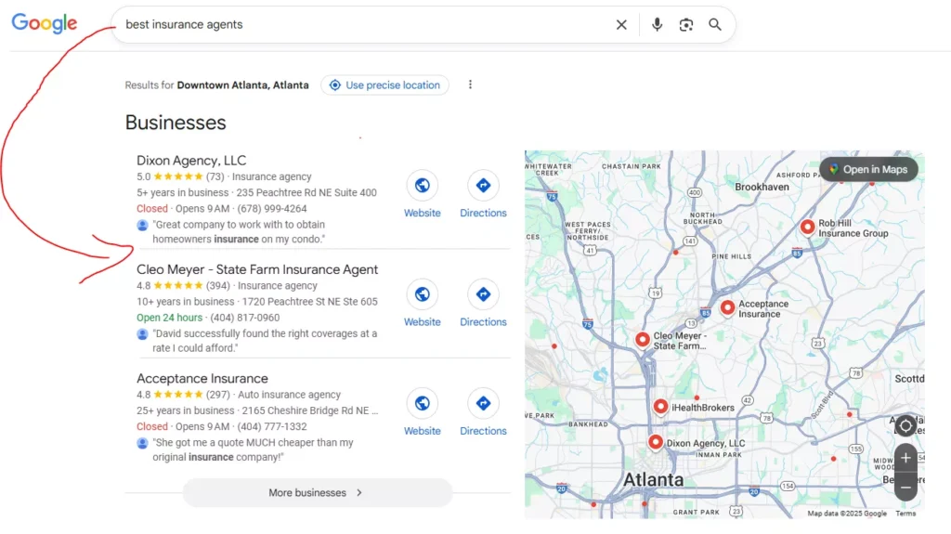Click the Brookhaven label on map
Viewport: 951px width, 534px height.
(x=762, y=187)
